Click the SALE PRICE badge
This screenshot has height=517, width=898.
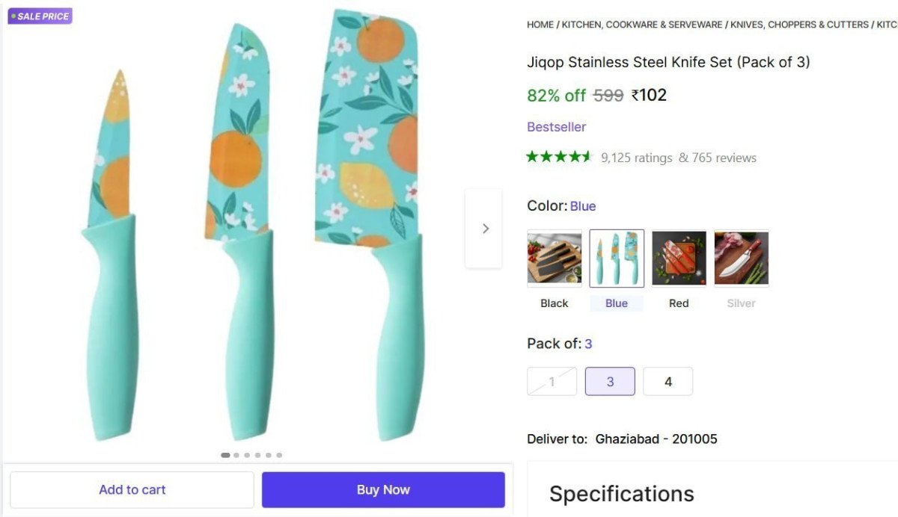point(40,16)
